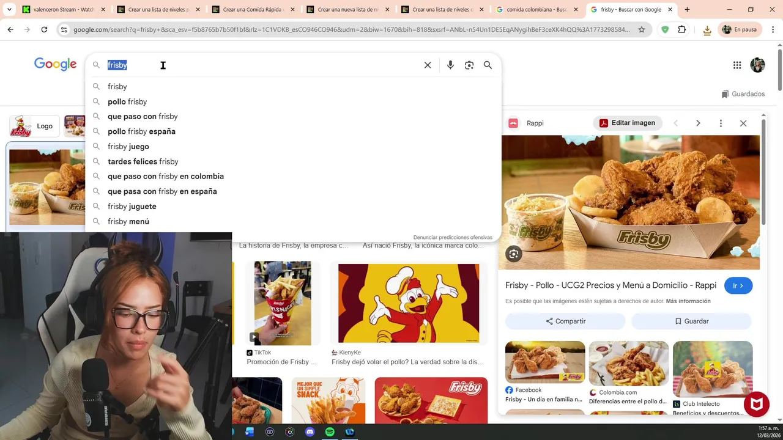Click the Google logo

(55, 64)
